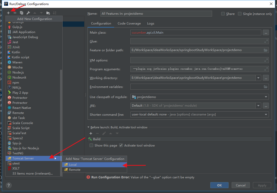This screenshot has width=277, height=193.
Task: Enable the Share checkbox
Action: point(223,14)
